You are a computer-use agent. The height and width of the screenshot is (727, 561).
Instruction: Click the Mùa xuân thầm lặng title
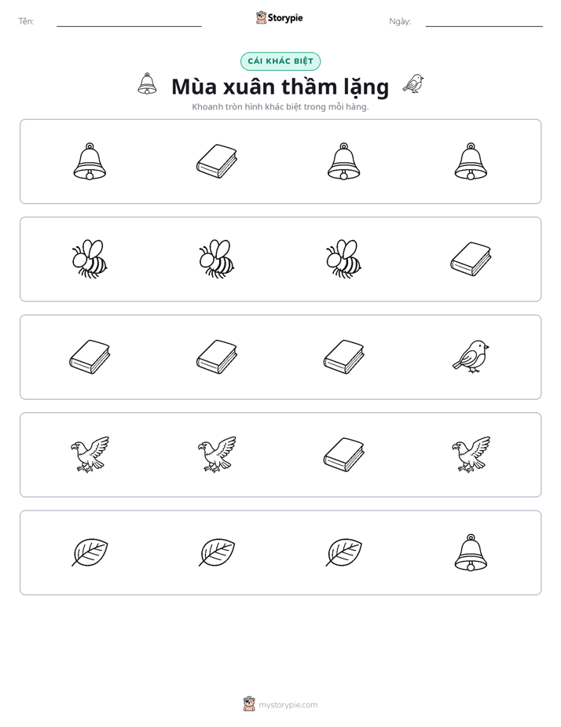[x=280, y=87]
